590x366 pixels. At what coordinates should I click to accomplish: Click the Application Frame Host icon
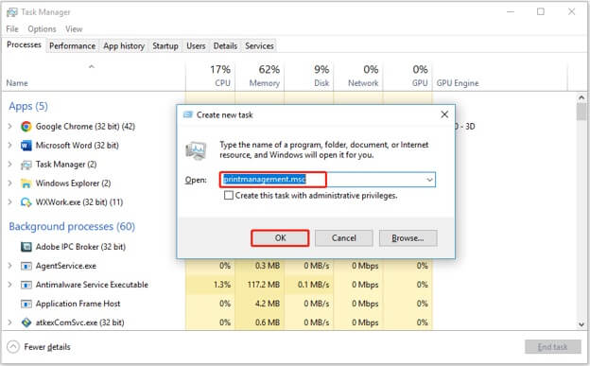(x=26, y=304)
